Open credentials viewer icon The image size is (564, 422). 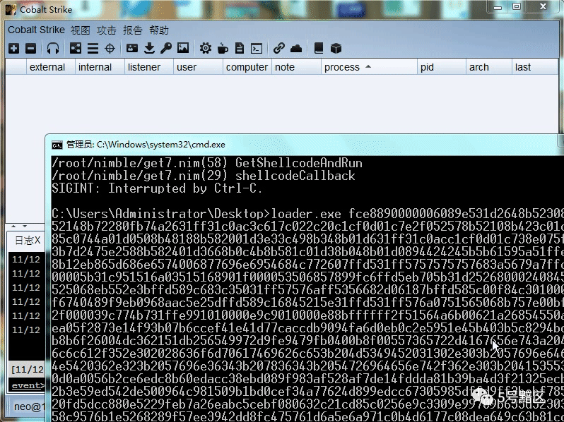[x=132, y=48]
